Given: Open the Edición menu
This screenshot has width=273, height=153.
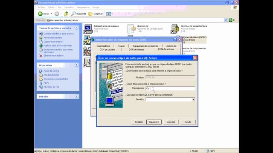Looking at the screenshot, I should (52, 7).
